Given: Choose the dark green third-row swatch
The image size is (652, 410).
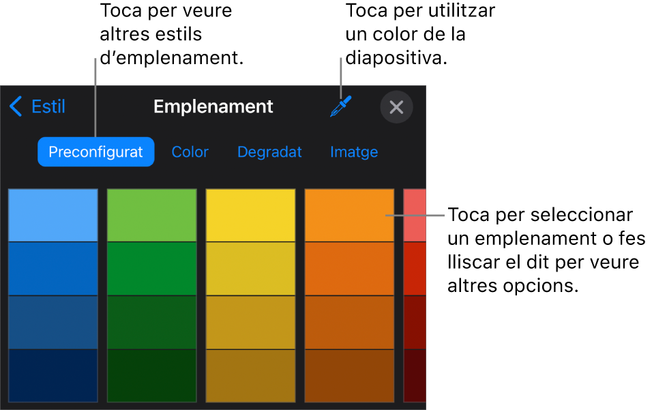Looking at the screenshot, I should click(152, 322).
